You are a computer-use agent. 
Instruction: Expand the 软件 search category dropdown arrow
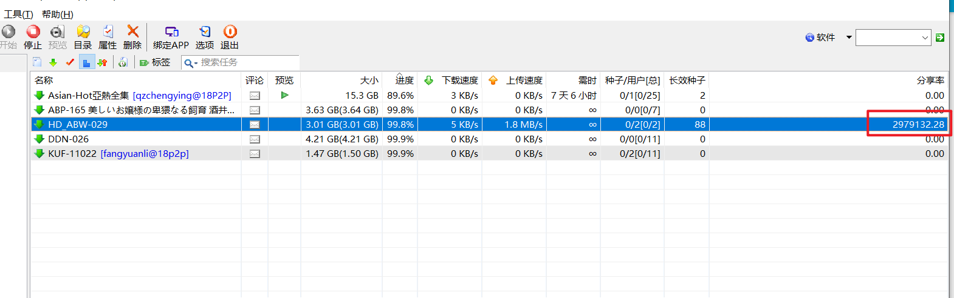pos(849,38)
